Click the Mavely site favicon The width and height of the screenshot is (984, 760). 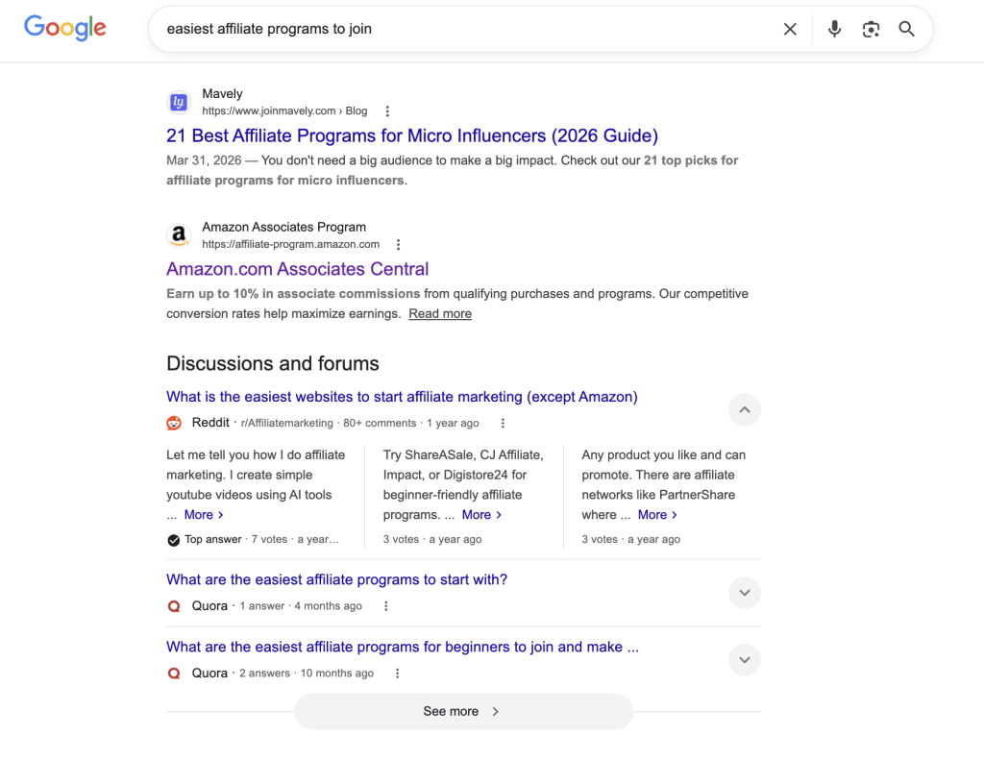click(179, 102)
